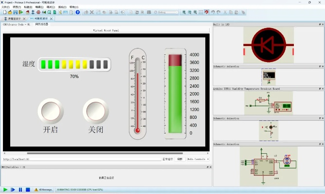The image size is (325, 194).
Task: Open the Debug configuration dropdown in toolbar
Action: point(168,12)
